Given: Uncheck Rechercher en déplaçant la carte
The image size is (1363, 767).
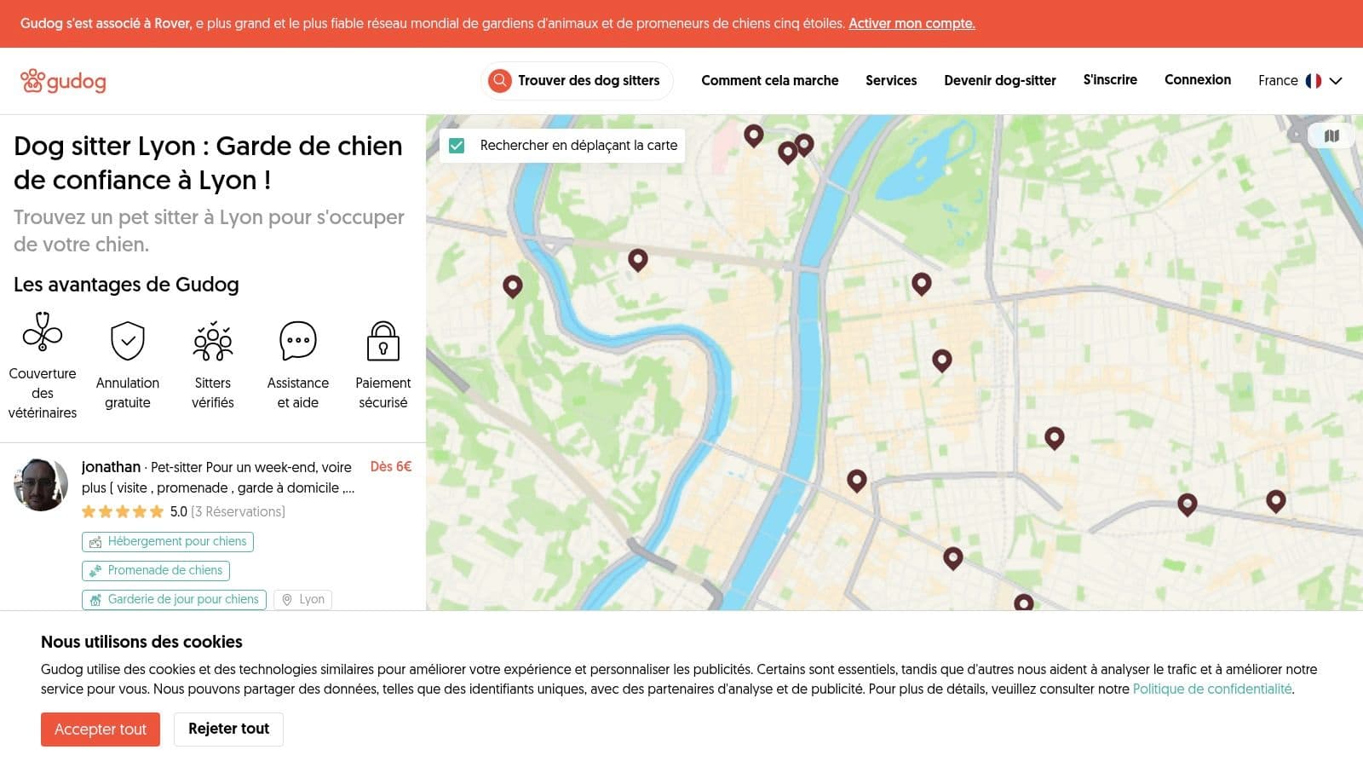Looking at the screenshot, I should coord(457,146).
